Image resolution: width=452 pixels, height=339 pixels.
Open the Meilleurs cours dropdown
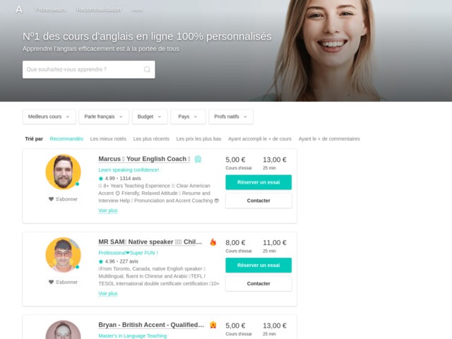49,117
